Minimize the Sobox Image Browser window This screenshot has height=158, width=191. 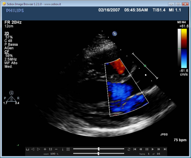[171, 4]
